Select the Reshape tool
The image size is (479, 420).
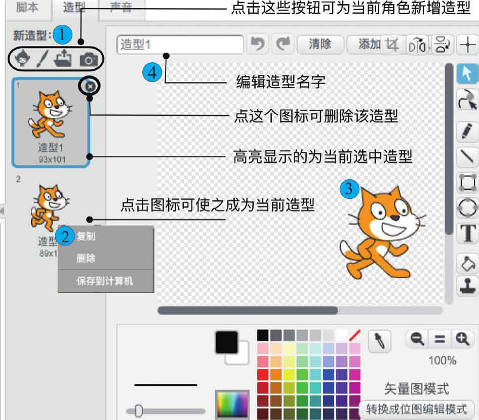click(467, 101)
